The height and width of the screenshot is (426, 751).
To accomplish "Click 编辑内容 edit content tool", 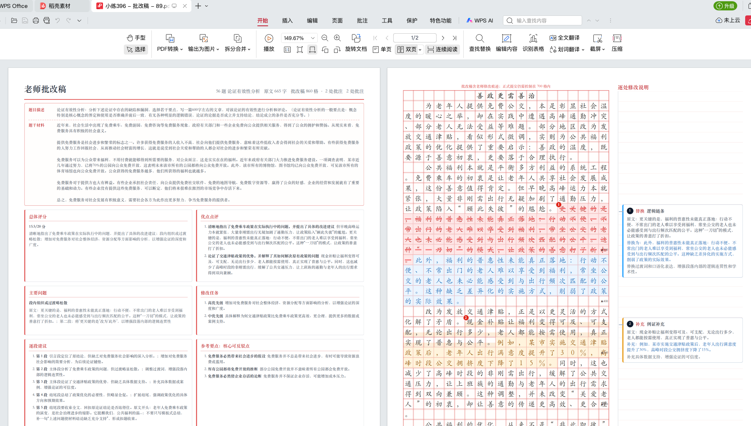I will (507, 43).
